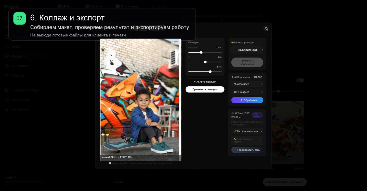Expand the Редактировать промпт section
This screenshot has width=367, height=191.
coord(247,140)
